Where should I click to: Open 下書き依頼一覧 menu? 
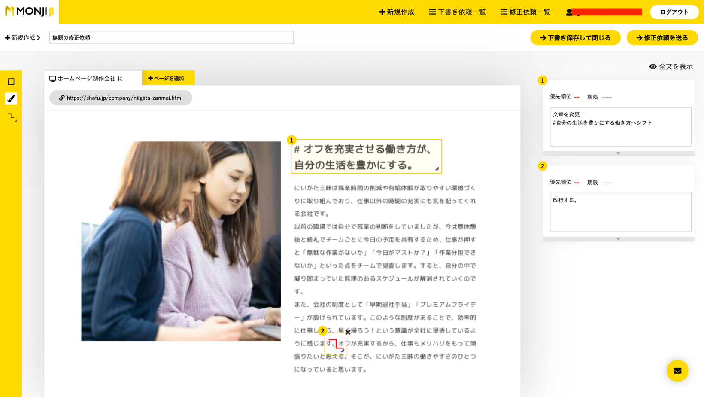click(458, 12)
